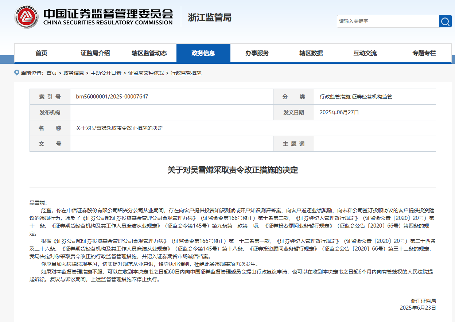
Task: Focus the 请输入关键字 search box
Action: [388, 21]
